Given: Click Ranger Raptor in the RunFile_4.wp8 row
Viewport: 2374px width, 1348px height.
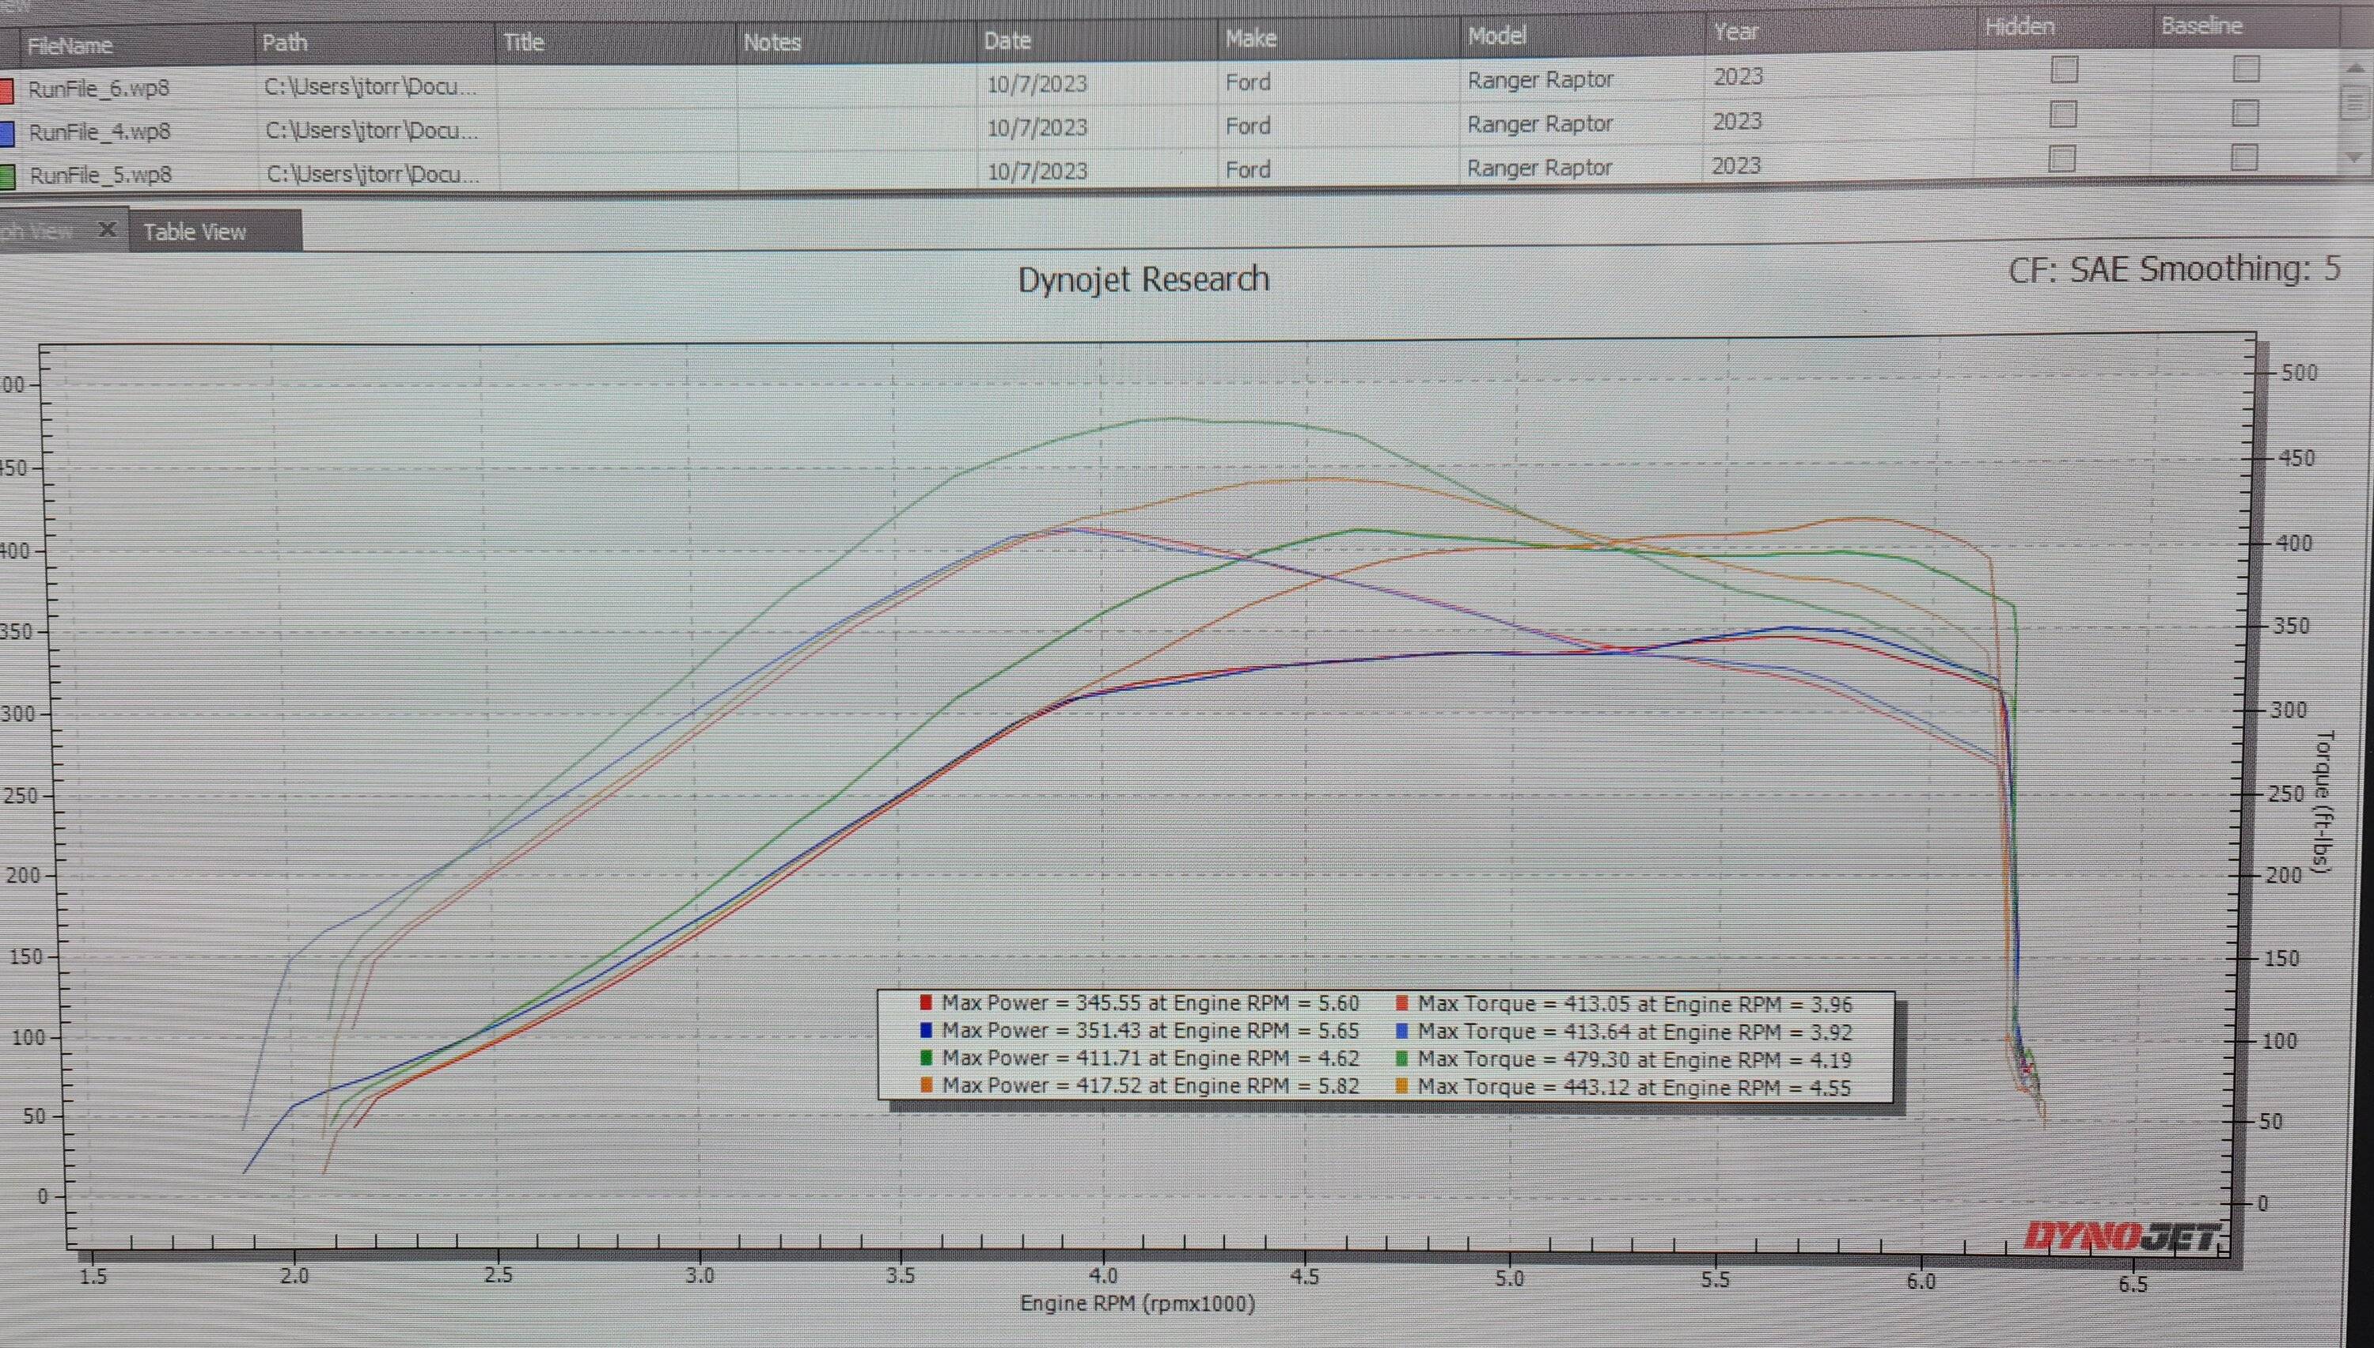Looking at the screenshot, I should coord(1540,124).
